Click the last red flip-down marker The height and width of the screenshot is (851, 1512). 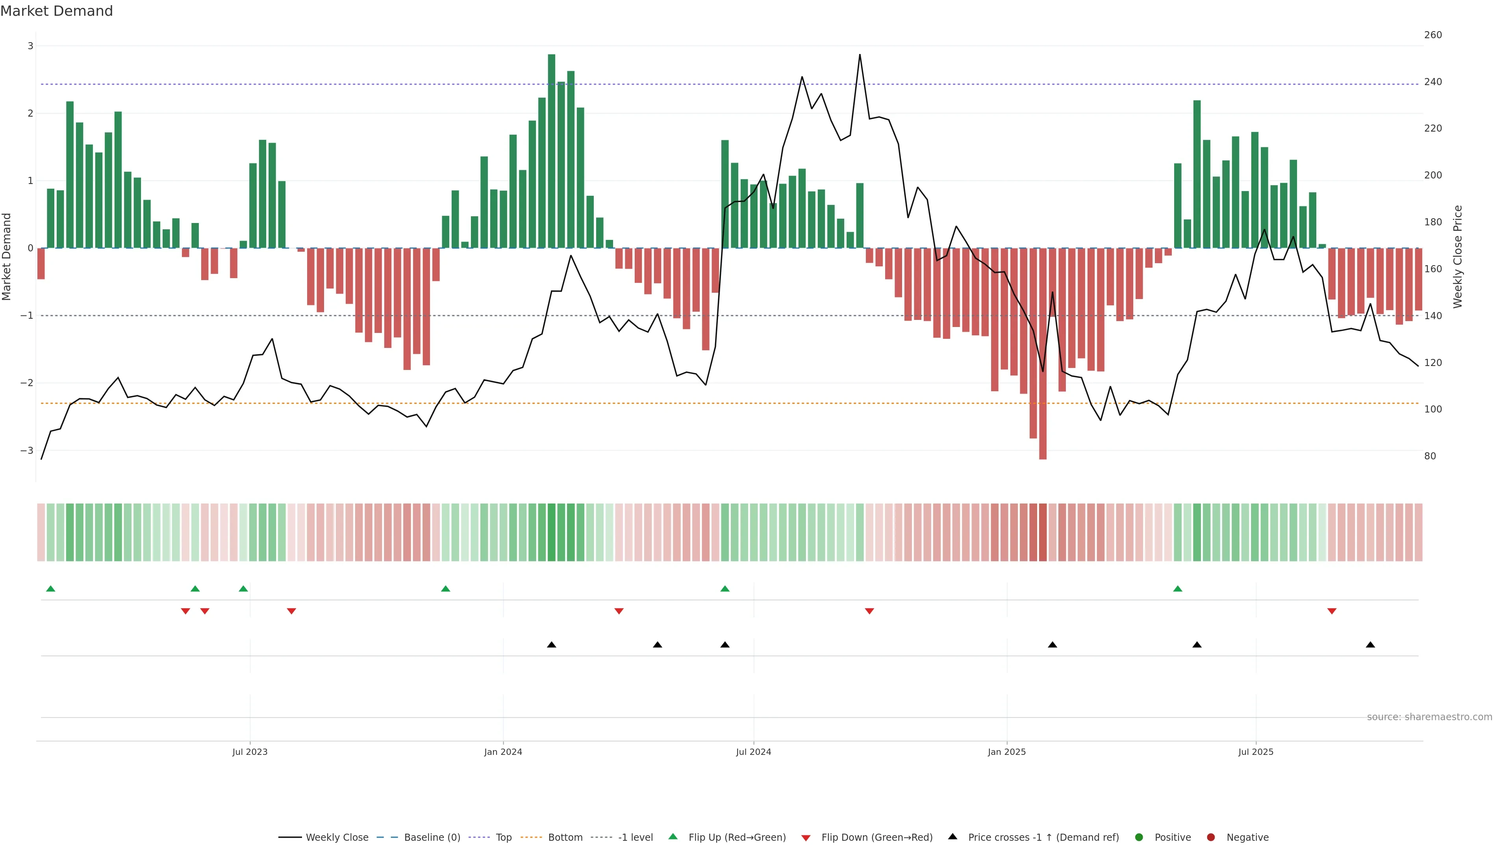click(1332, 611)
